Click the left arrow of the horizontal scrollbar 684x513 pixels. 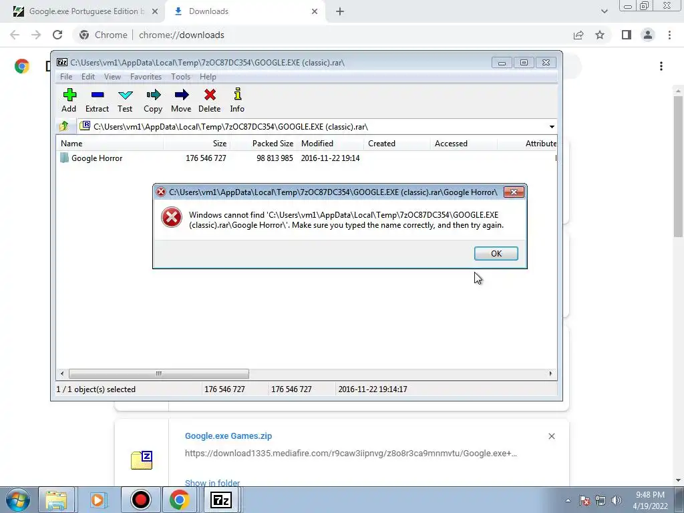tap(62, 373)
